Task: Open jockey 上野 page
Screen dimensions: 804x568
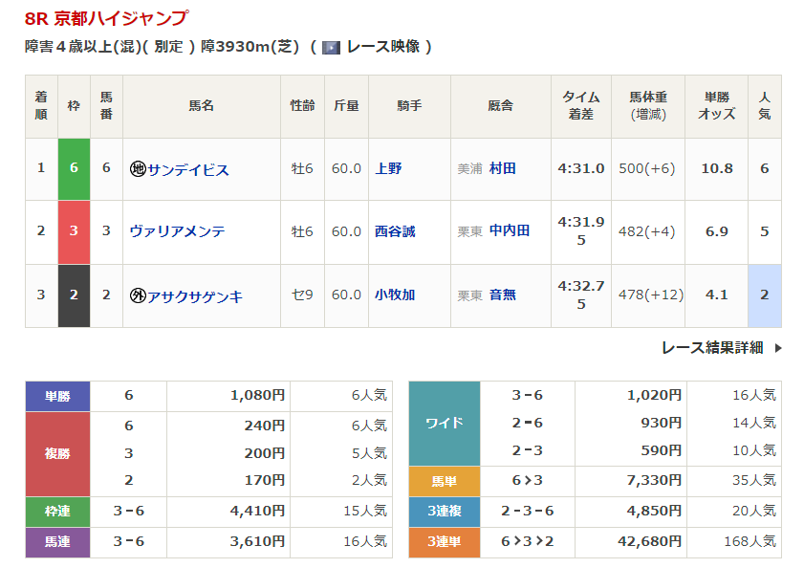Action: click(388, 168)
